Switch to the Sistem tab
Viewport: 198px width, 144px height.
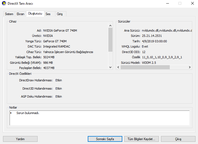[x=9, y=14]
